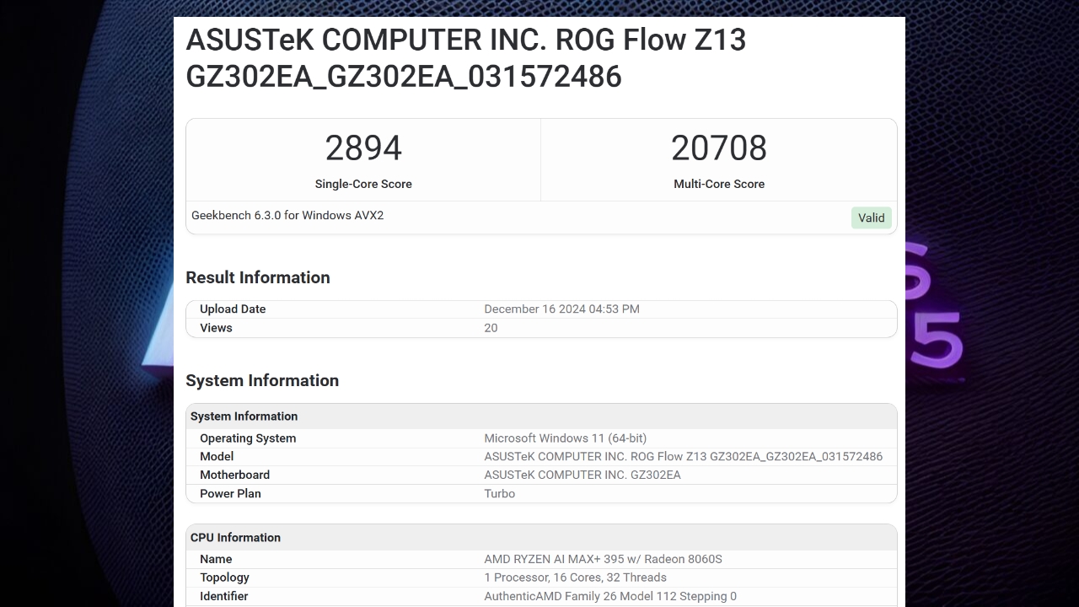1079x607 pixels.
Task: Click the Motherboard row label
Action: click(234, 475)
